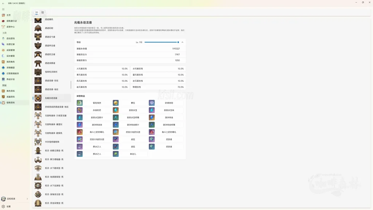This screenshot has width=373, height=210.
Task: Select 半永恒统辖矩阵 in monster list
Action: [52, 142]
